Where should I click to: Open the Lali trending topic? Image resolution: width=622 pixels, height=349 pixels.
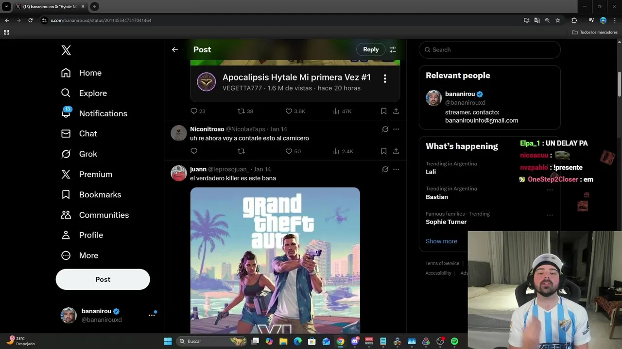pyautogui.click(x=431, y=172)
